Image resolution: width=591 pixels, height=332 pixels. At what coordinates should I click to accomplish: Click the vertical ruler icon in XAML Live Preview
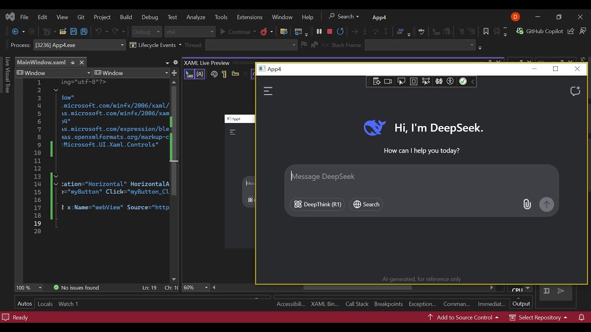[x=224, y=74]
